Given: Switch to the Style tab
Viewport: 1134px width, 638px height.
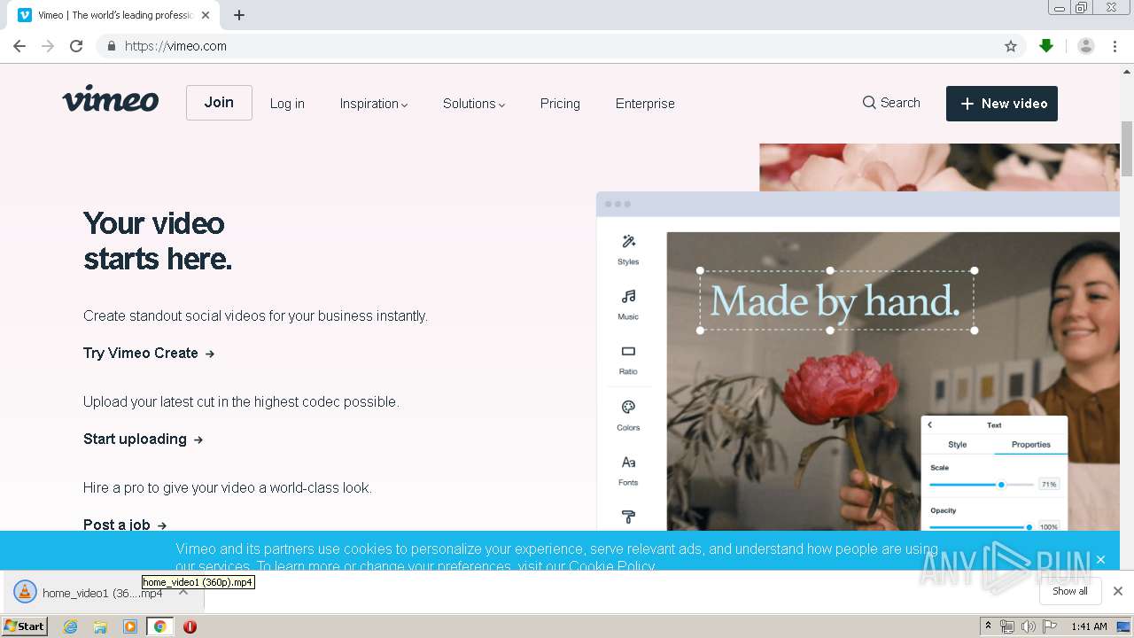Looking at the screenshot, I should pyautogui.click(x=958, y=445).
